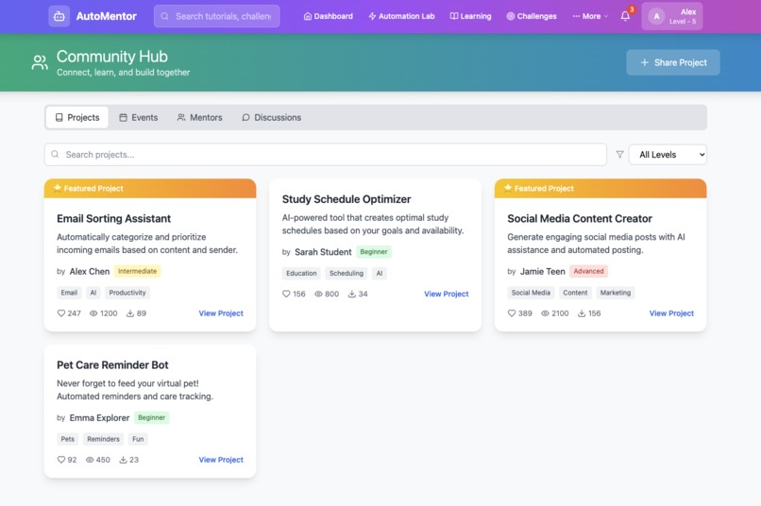Screen dimensions: 761x506
Task: Go to Dashboard in the navbar
Action: tap(328, 16)
